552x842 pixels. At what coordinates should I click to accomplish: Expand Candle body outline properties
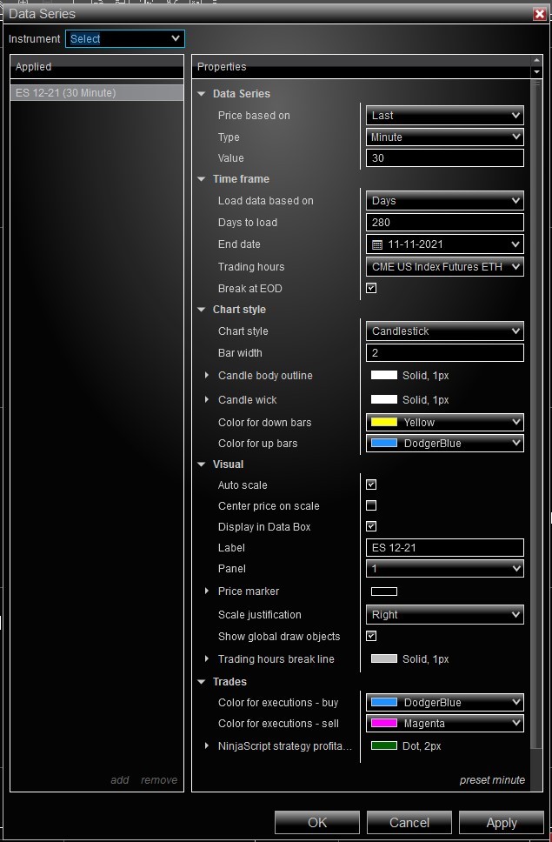click(207, 376)
